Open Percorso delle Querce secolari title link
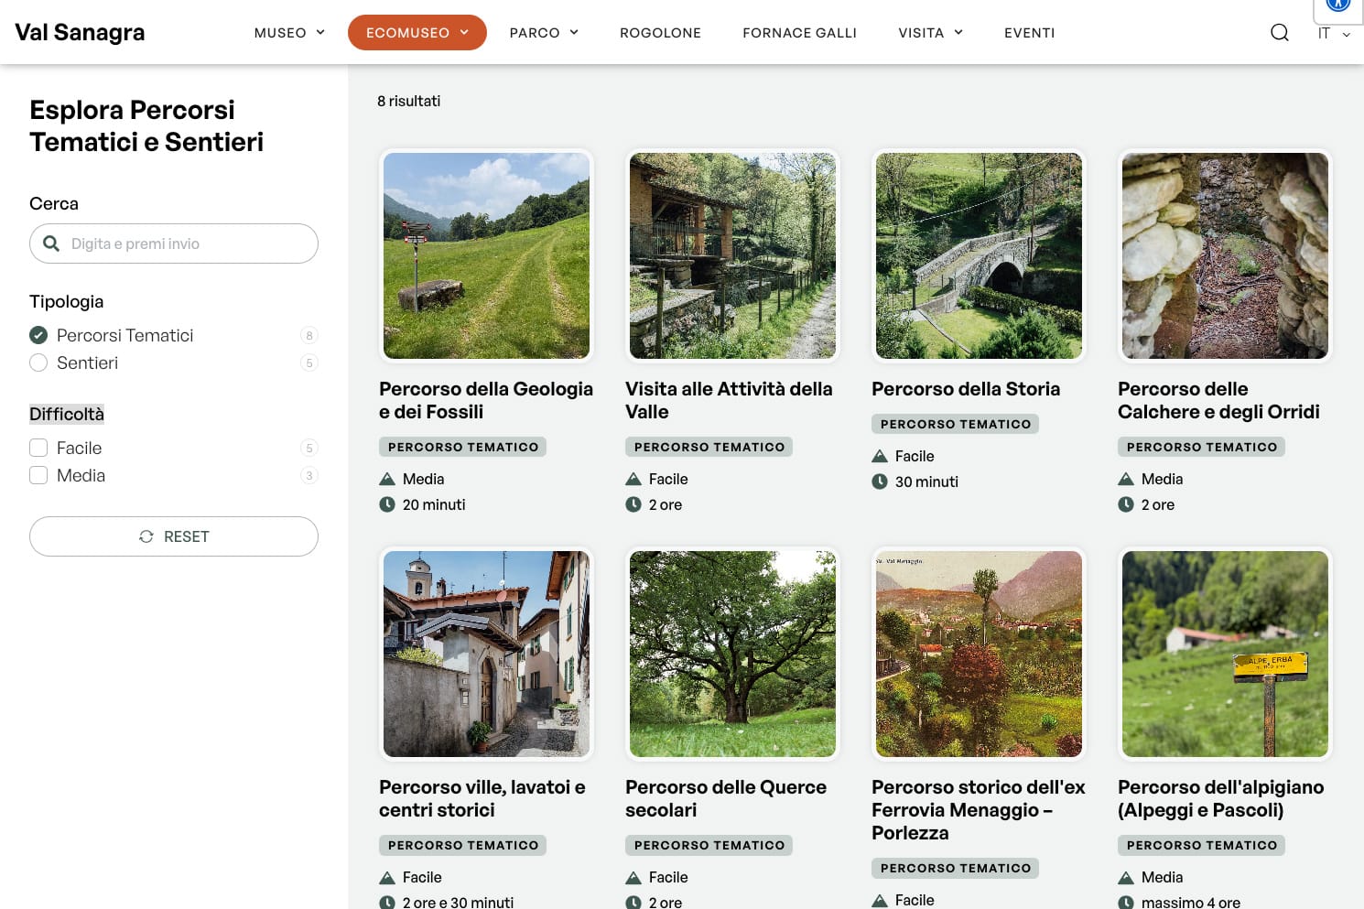 [725, 798]
